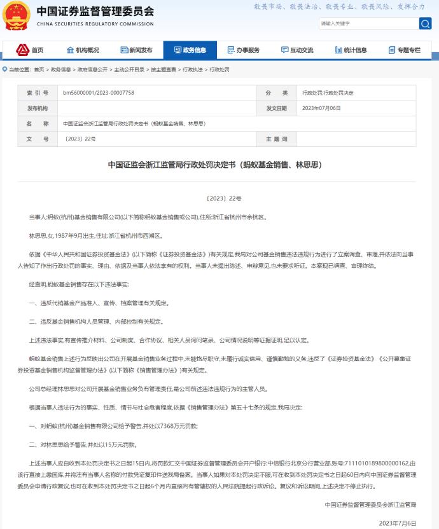Open 按主题查看 breadcrumb link
Screen dimensions: 439x529
point(164,69)
